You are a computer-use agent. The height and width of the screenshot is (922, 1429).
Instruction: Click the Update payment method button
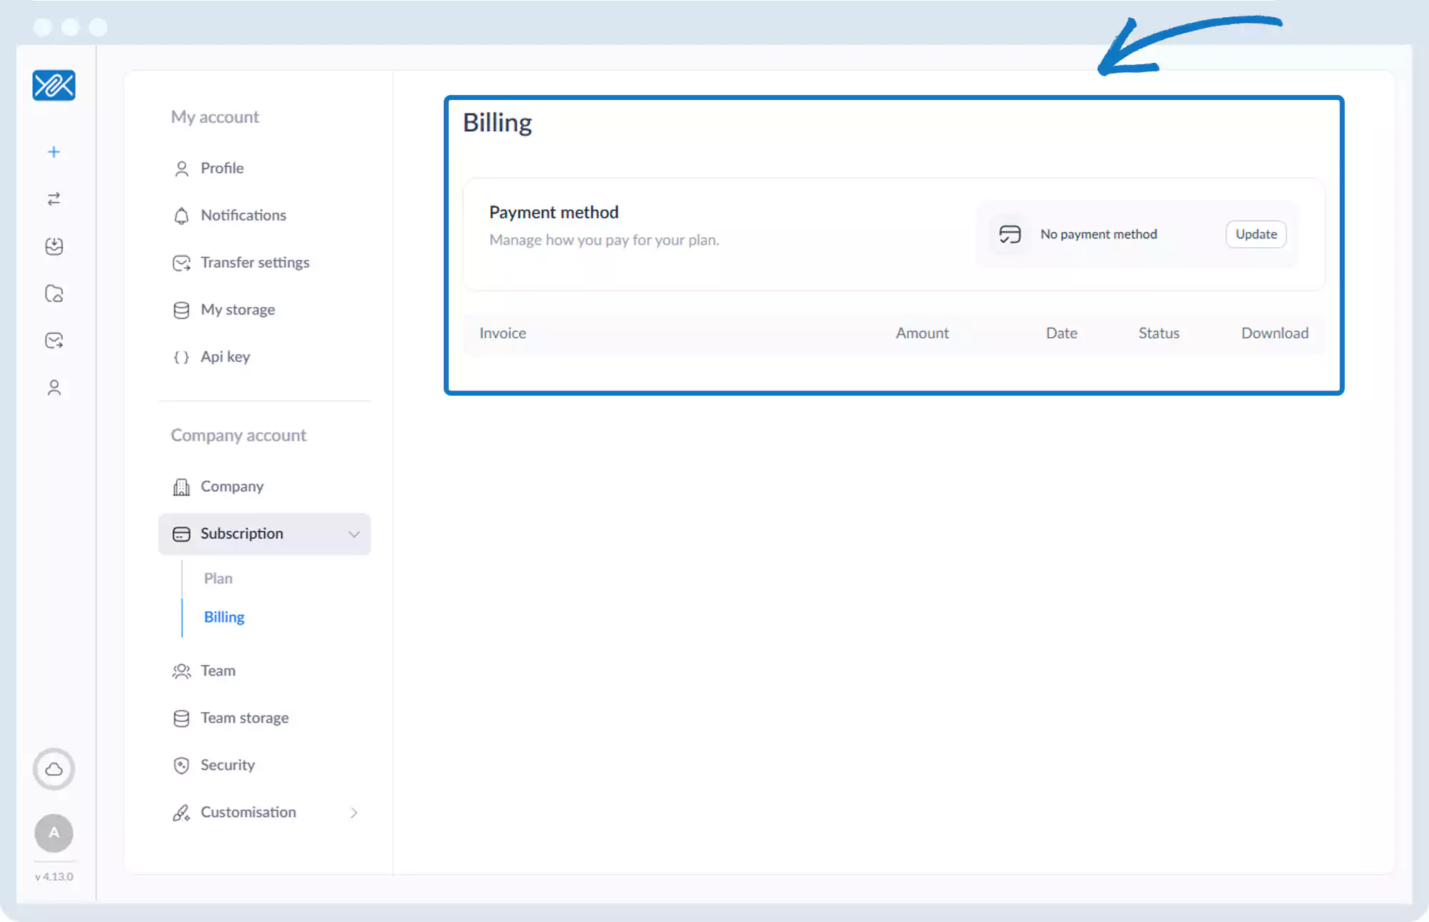[x=1255, y=234]
